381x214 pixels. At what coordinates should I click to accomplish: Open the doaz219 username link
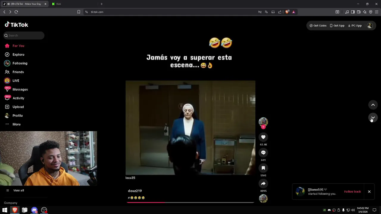135,191
